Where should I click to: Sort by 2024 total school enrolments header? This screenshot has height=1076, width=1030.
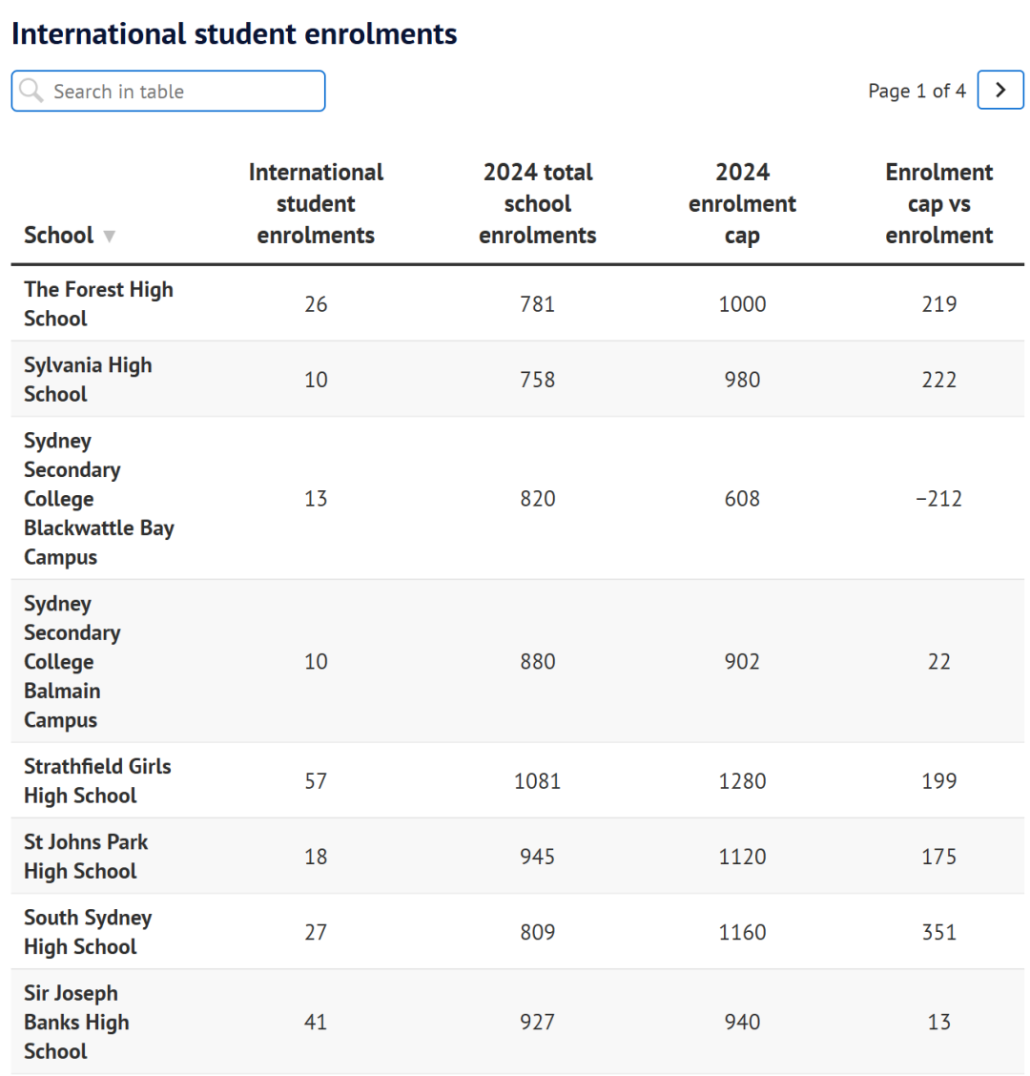click(537, 204)
